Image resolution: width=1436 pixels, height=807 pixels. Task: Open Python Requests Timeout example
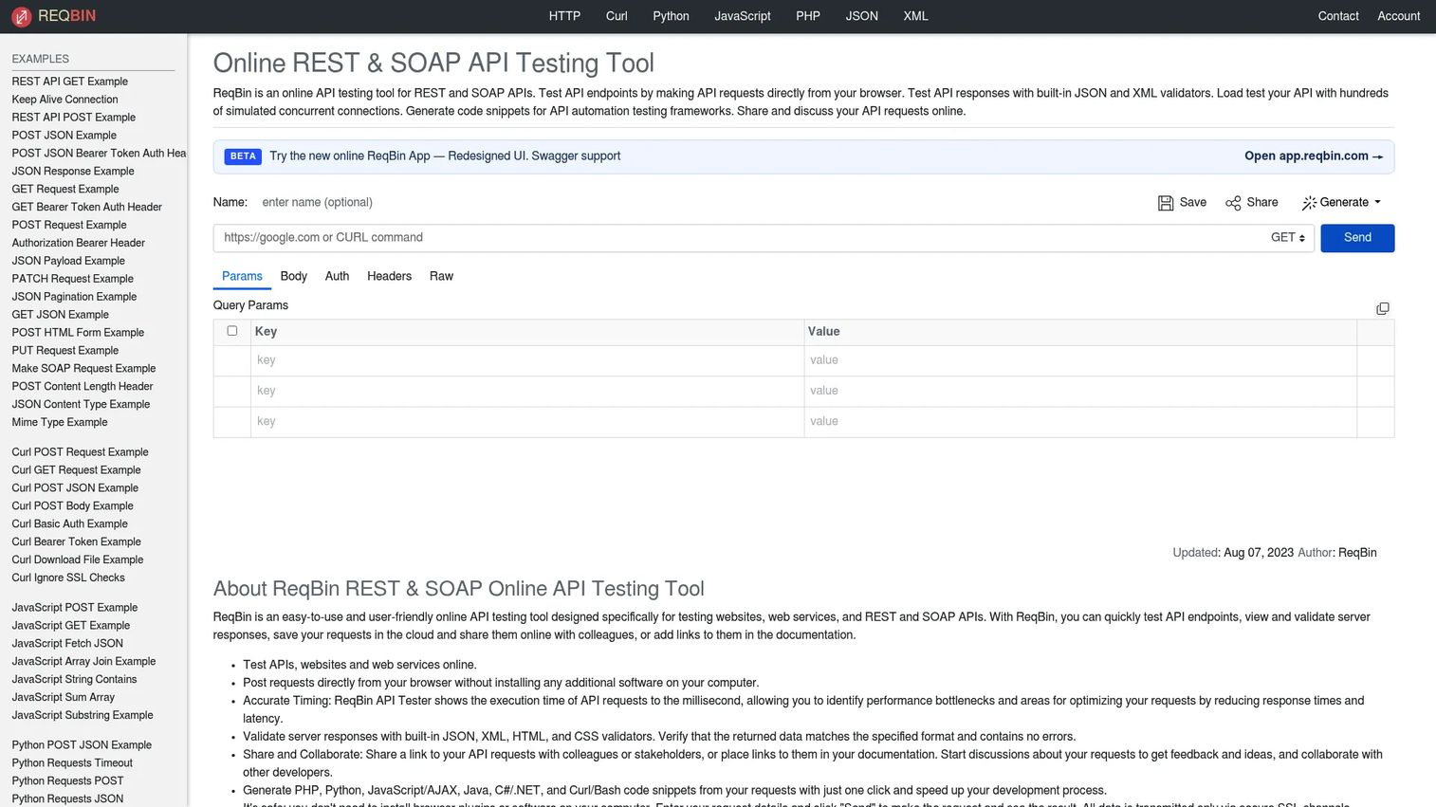coord(72,763)
